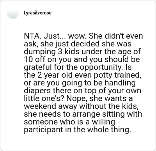Click the word NTA starting the comment
Viewport: 156px width, 151px height.
(32, 36)
